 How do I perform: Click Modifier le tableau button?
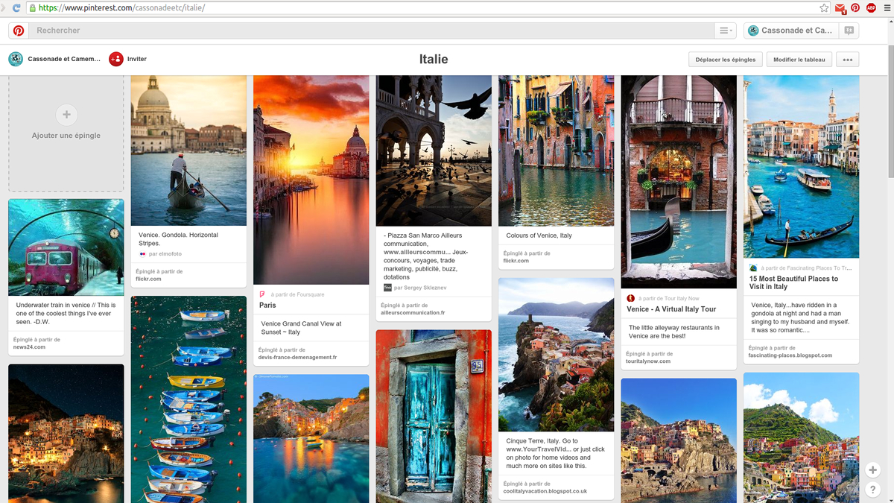pyautogui.click(x=799, y=60)
